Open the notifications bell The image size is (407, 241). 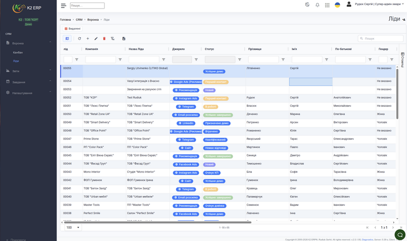[317, 5]
